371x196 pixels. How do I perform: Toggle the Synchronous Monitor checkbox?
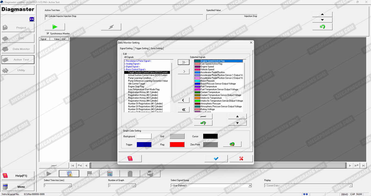[48, 34]
